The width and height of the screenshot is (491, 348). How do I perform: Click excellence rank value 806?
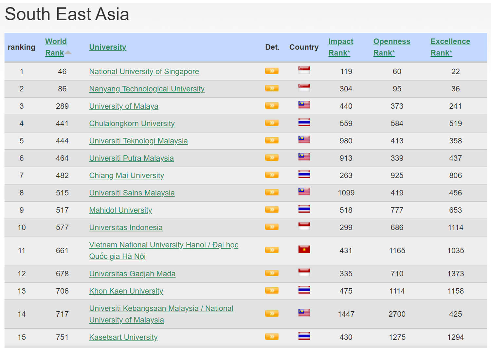455,175
